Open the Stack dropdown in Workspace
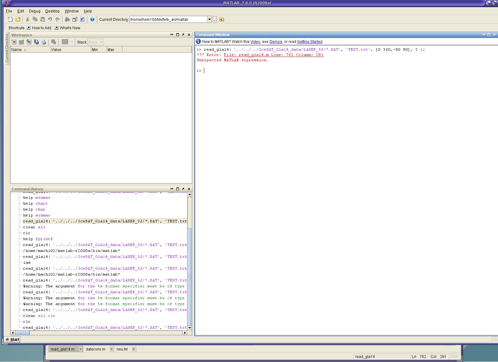Screen dimensions: 498x362 (95, 42)
